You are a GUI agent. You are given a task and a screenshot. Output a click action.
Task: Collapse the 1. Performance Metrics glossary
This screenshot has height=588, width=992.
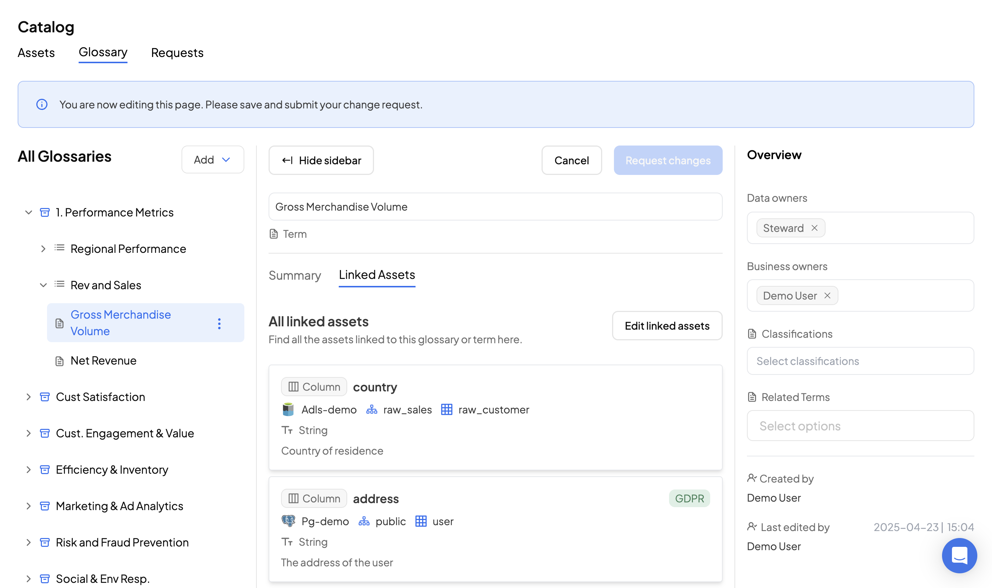[x=29, y=212]
